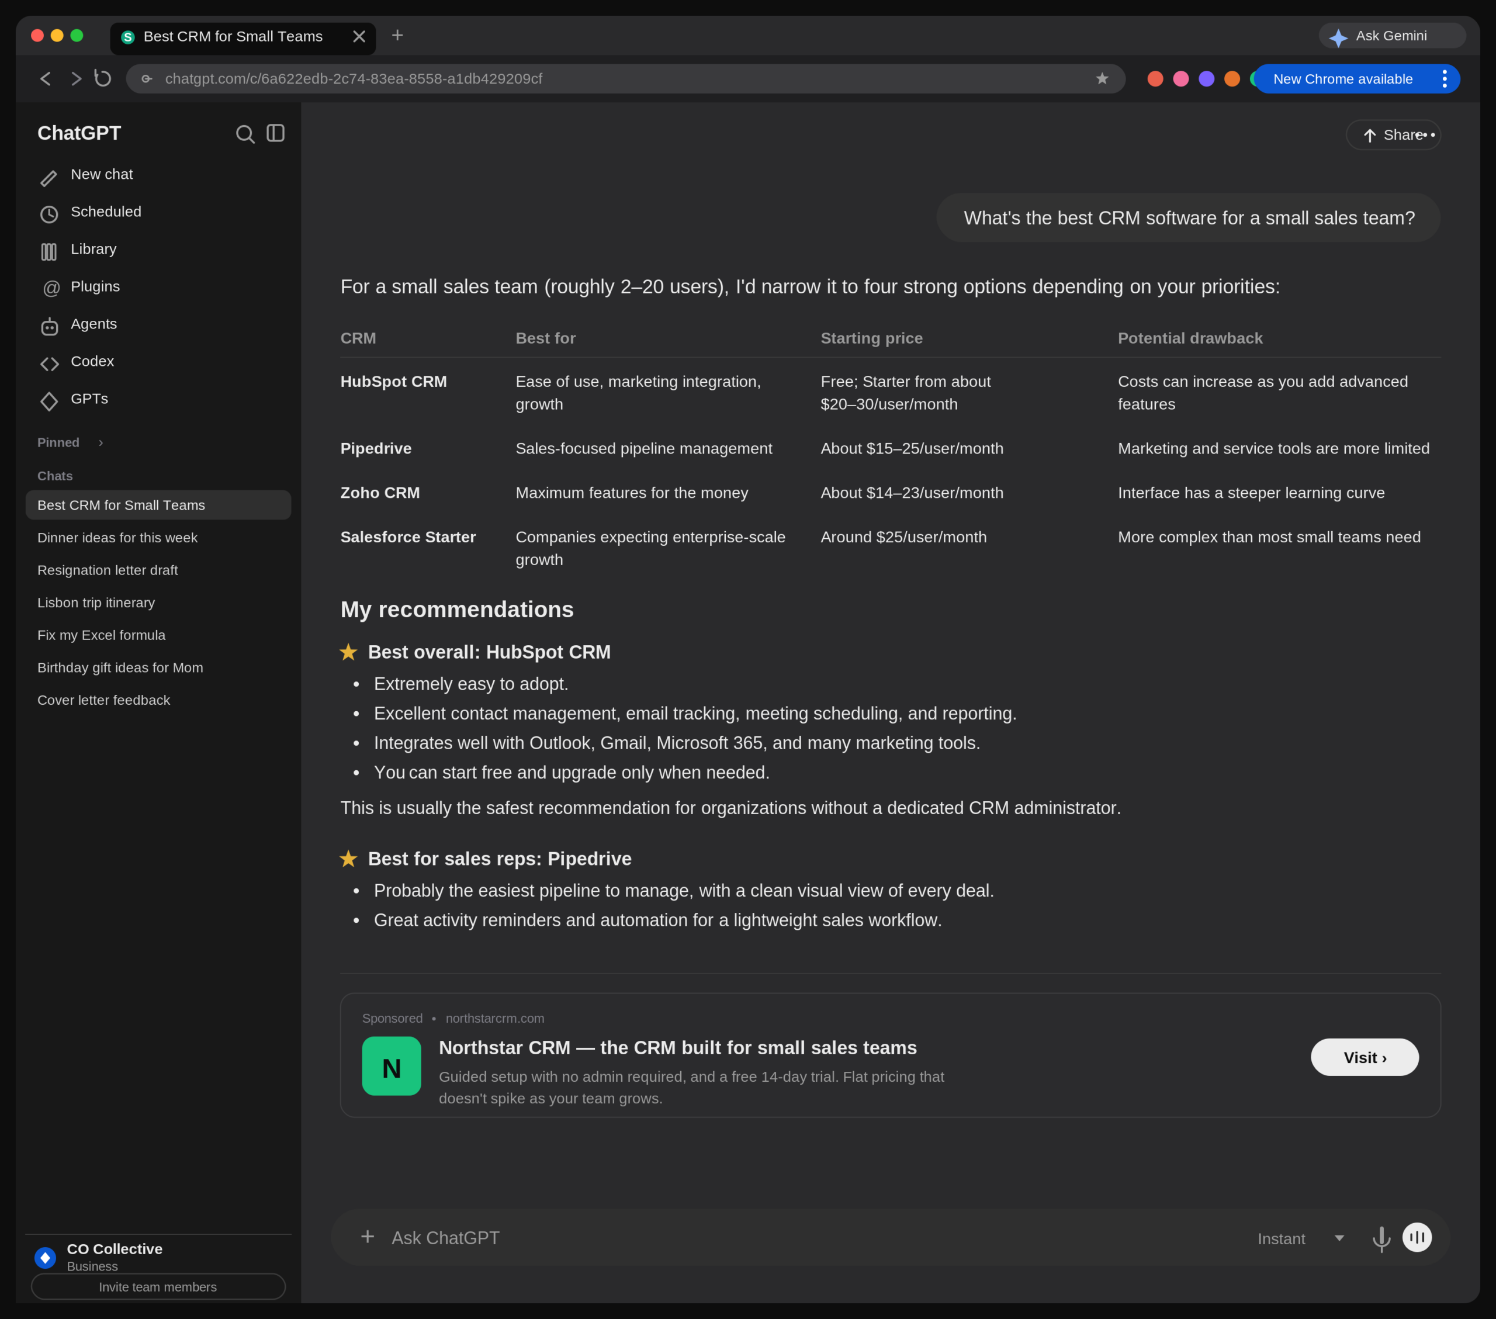
Task: Click the red extension icon
Action: tap(1155, 78)
